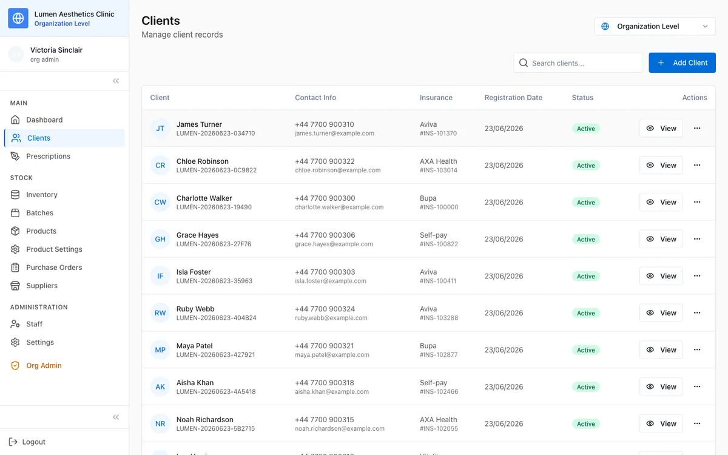Open the Batches section

(x=64, y=212)
